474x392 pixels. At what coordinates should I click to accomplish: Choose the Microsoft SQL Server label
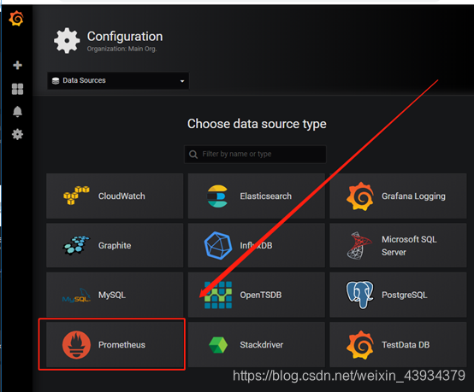pyautogui.click(x=409, y=246)
